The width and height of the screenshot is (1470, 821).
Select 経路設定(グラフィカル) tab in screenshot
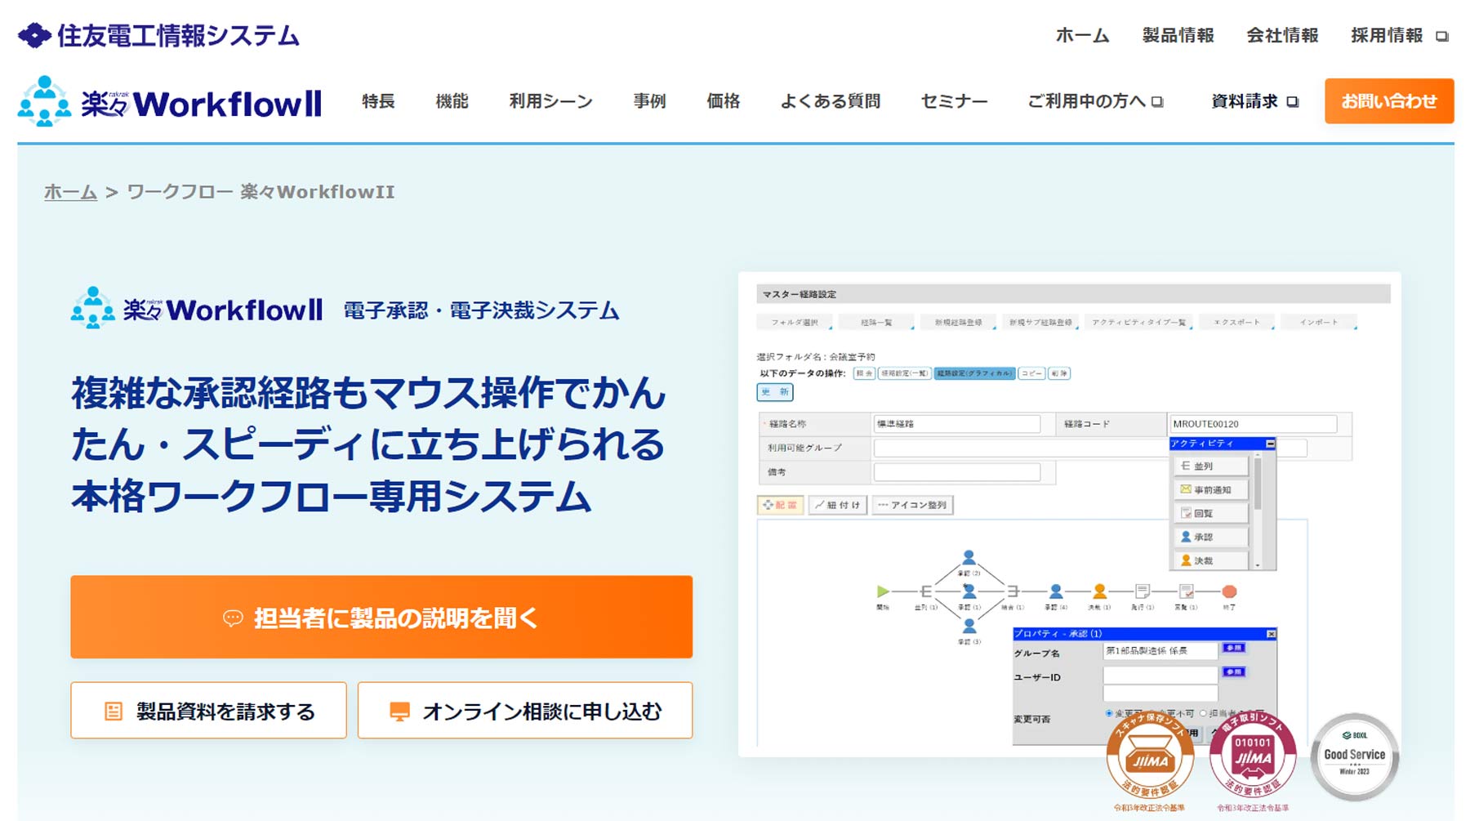point(975,373)
